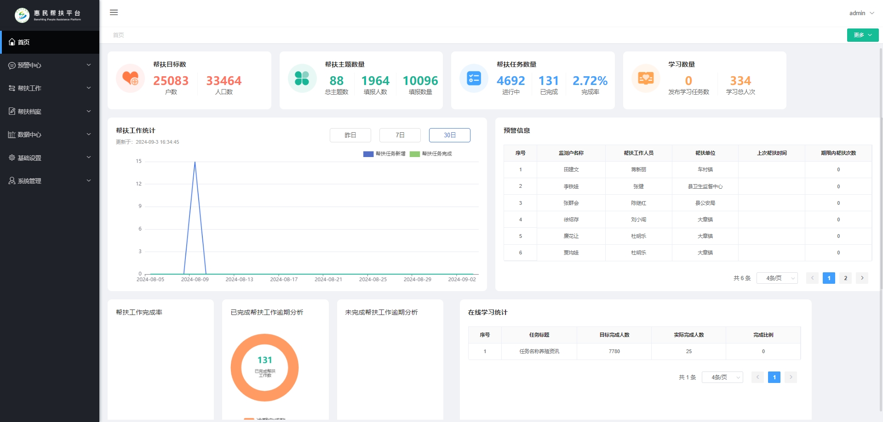The height and width of the screenshot is (422, 883).
Task: Click 陈继红 in the 帮扶工作人员 column
Action: (x=638, y=203)
